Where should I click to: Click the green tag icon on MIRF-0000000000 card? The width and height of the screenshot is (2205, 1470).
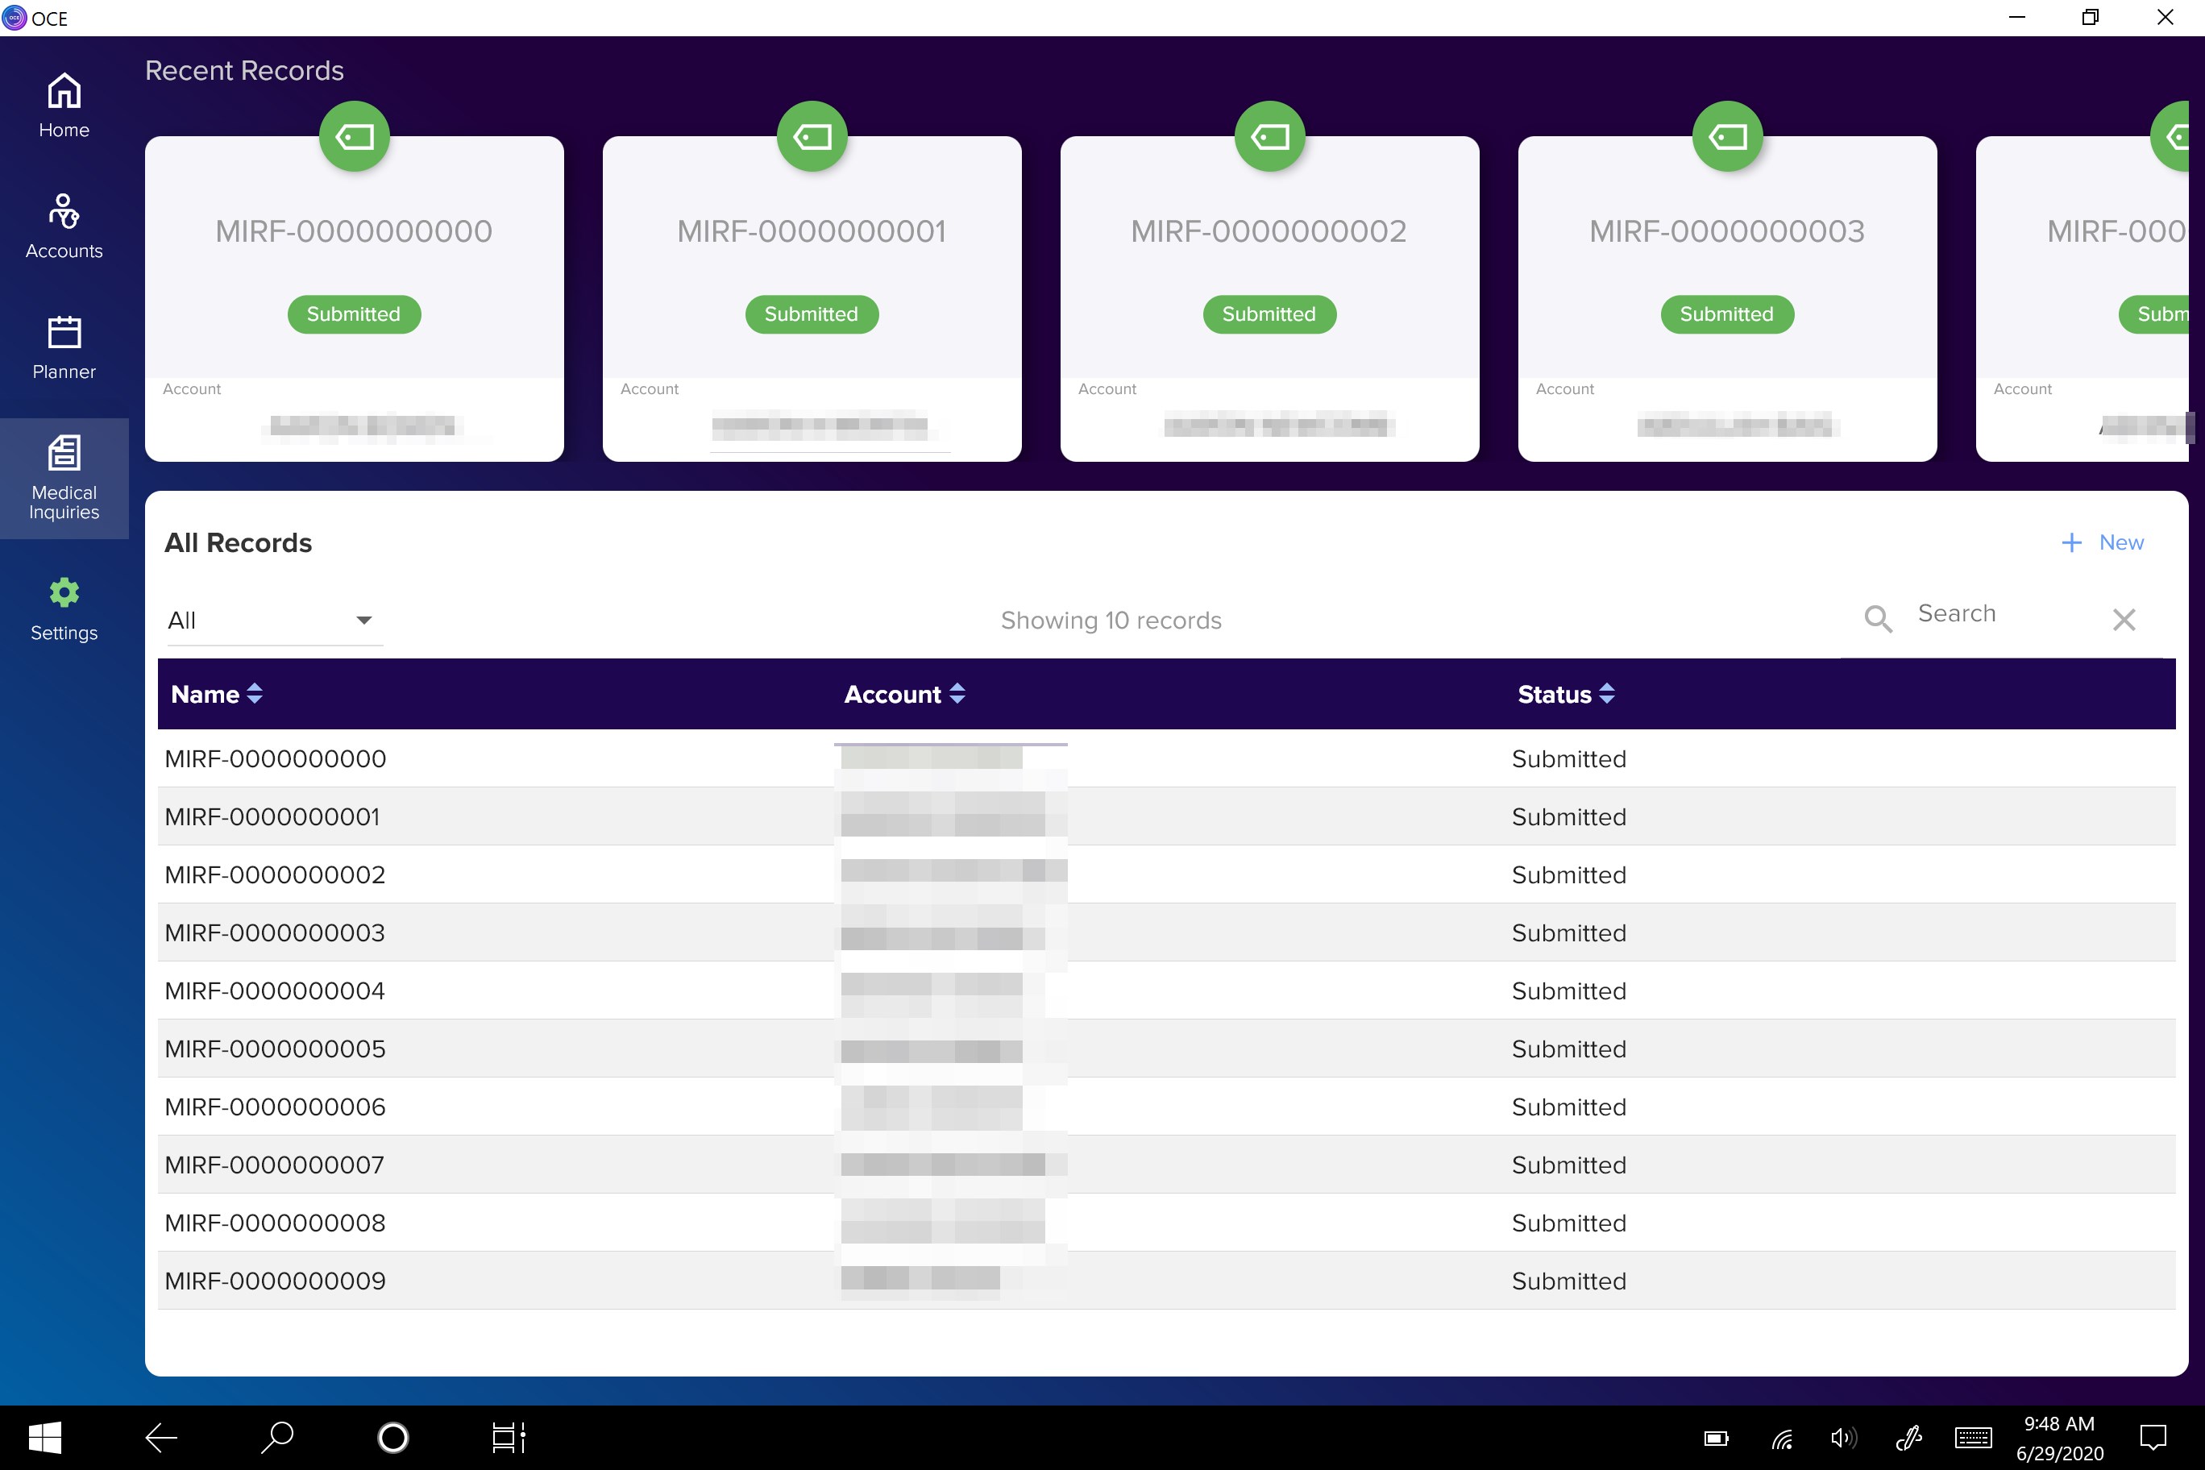click(355, 136)
